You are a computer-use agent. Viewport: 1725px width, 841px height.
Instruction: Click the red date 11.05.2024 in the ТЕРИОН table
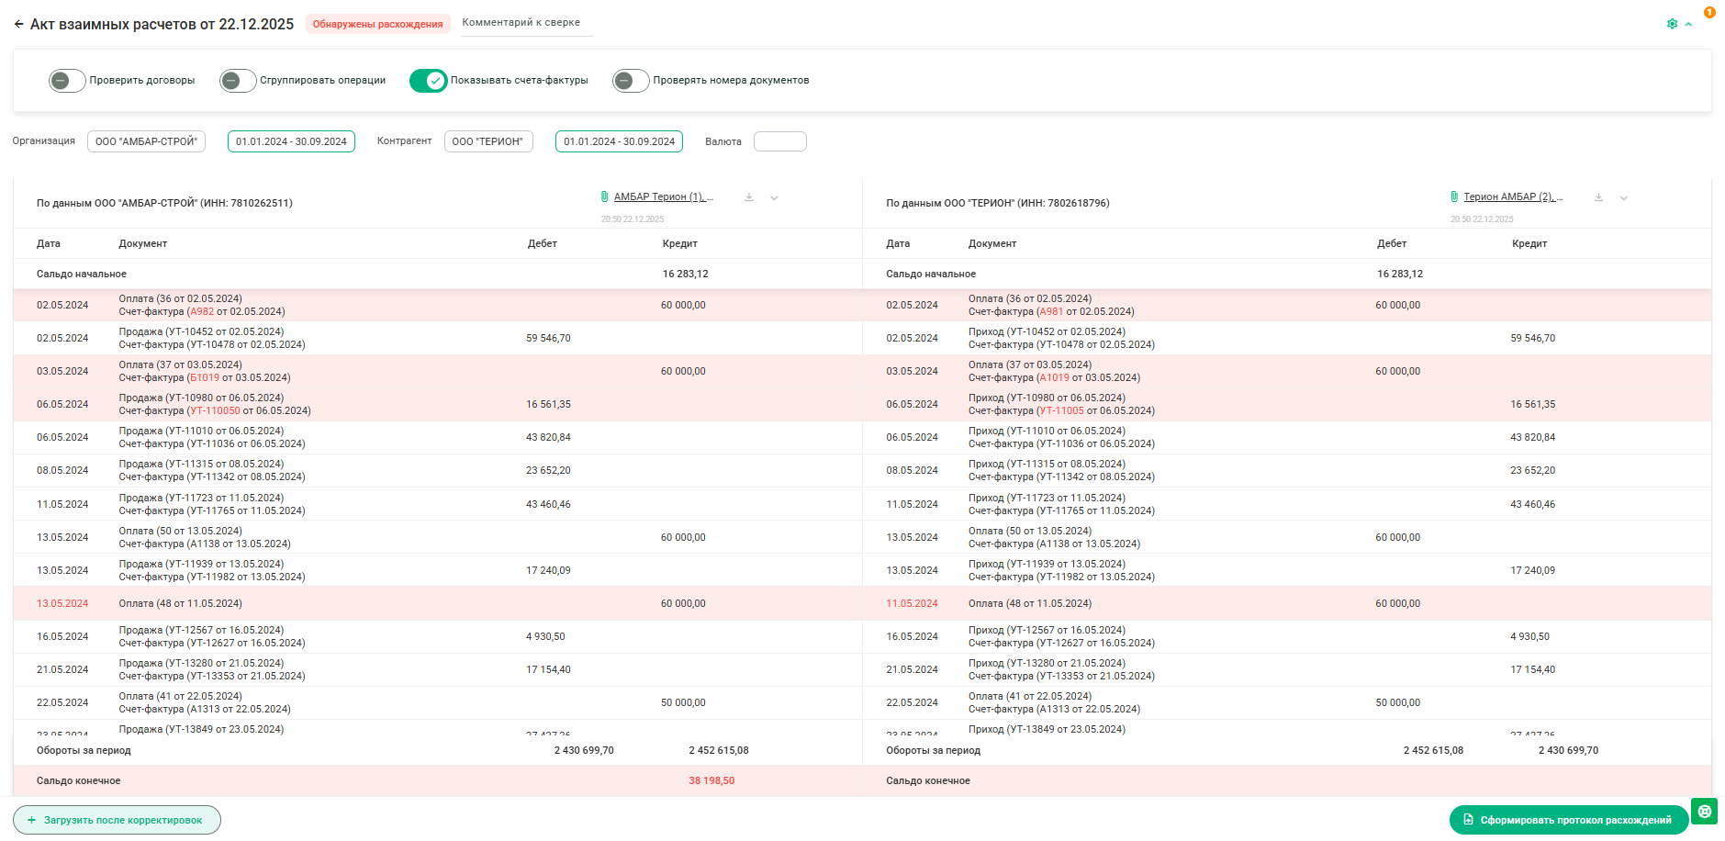click(x=913, y=604)
